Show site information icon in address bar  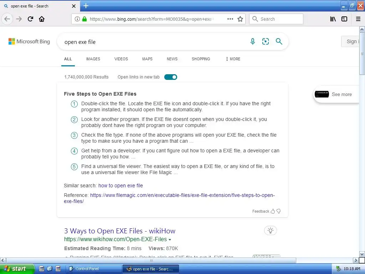click(77, 19)
